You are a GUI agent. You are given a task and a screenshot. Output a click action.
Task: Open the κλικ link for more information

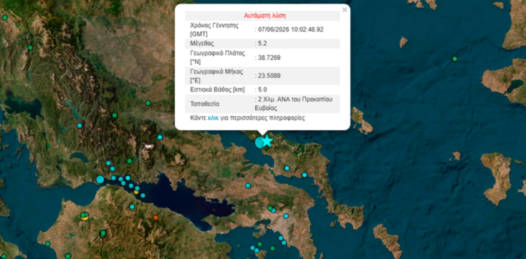point(213,118)
